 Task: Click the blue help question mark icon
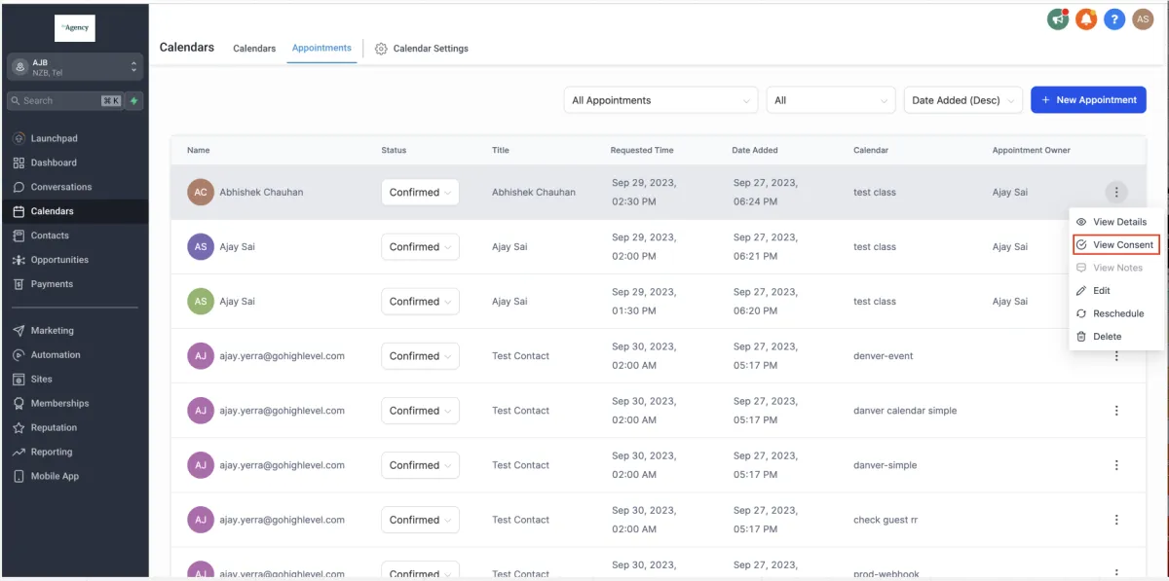coord(1114,18)
